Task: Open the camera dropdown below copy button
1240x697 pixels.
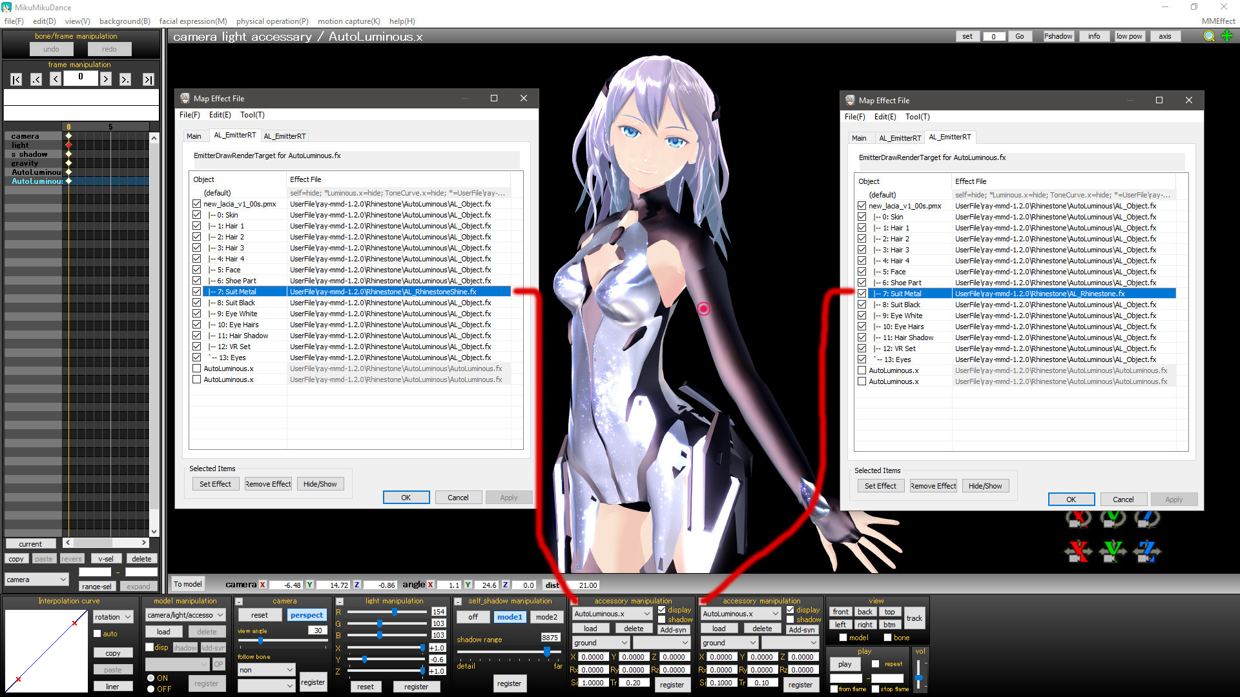Action: (36, 580)
